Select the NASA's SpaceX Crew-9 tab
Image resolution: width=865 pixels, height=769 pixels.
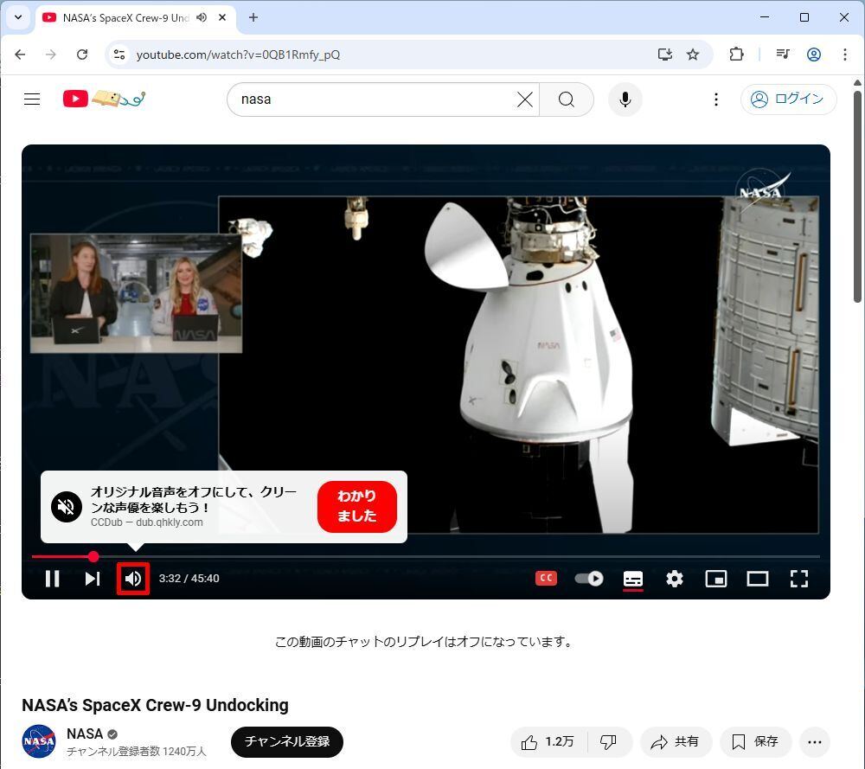(x=126, y=17)
